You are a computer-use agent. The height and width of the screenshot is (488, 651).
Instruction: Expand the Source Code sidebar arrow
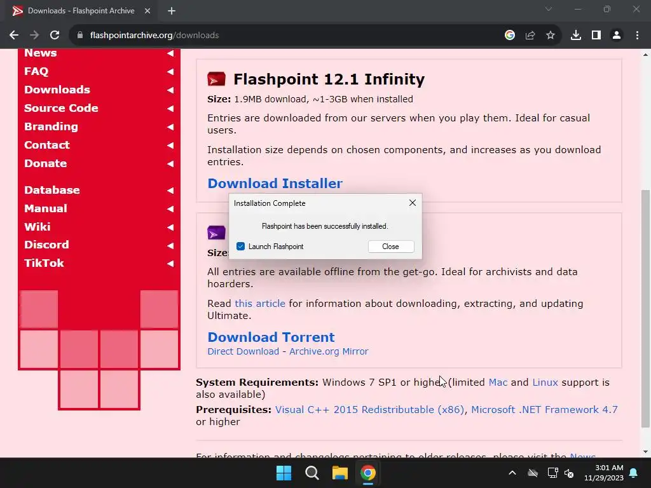click(170, 108)
